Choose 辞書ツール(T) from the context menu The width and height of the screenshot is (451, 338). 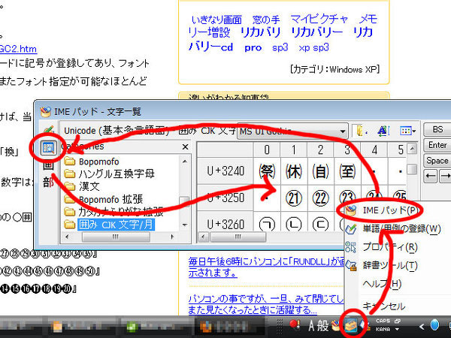click(x=389, y=265)
